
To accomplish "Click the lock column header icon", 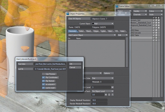I will point(159,18).
